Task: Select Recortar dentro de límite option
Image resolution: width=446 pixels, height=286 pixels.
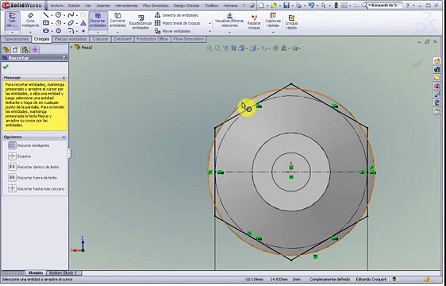Action: [x=33, y=167]
